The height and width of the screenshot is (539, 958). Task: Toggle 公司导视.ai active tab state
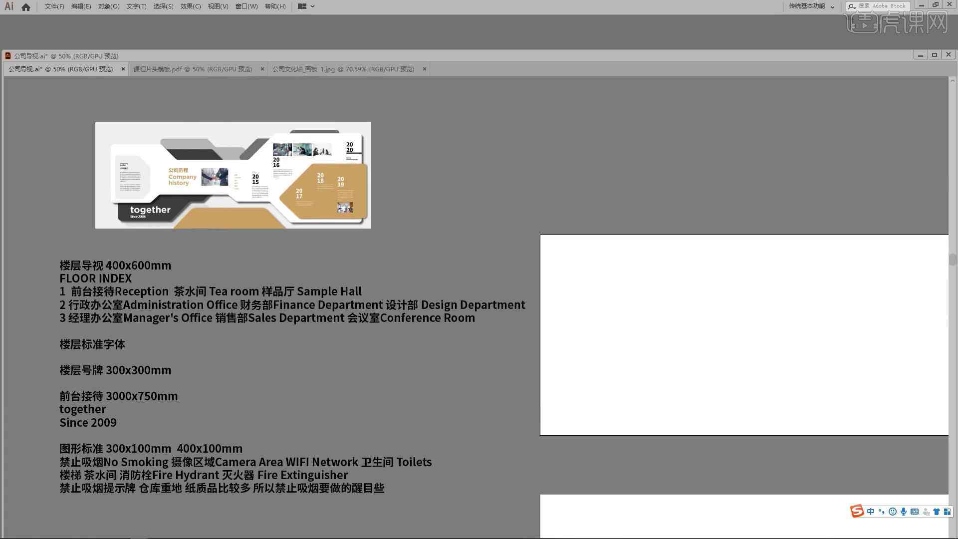click(x=62, y=69)
